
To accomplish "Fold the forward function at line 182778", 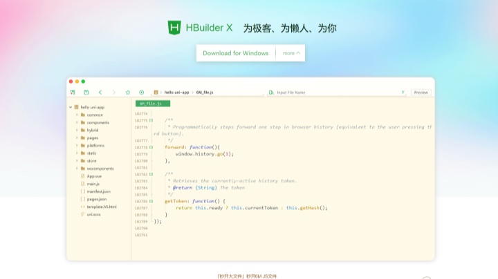I will pyautogui.click(x=151, y=147).
